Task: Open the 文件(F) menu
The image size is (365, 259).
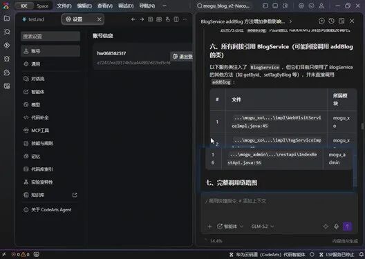Action: (64, 6)
